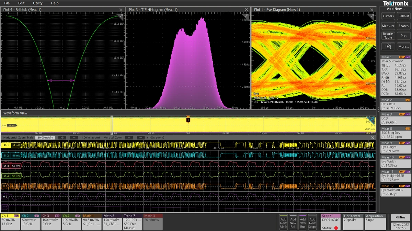The width and height of the screenshot is (412, 231).
Task: Open the Ch 2 channel badge
Action: pos(31,222)
